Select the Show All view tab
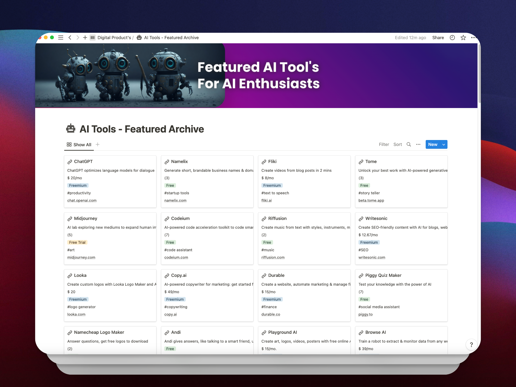This screenshot has height=387, width=516. 79,145
